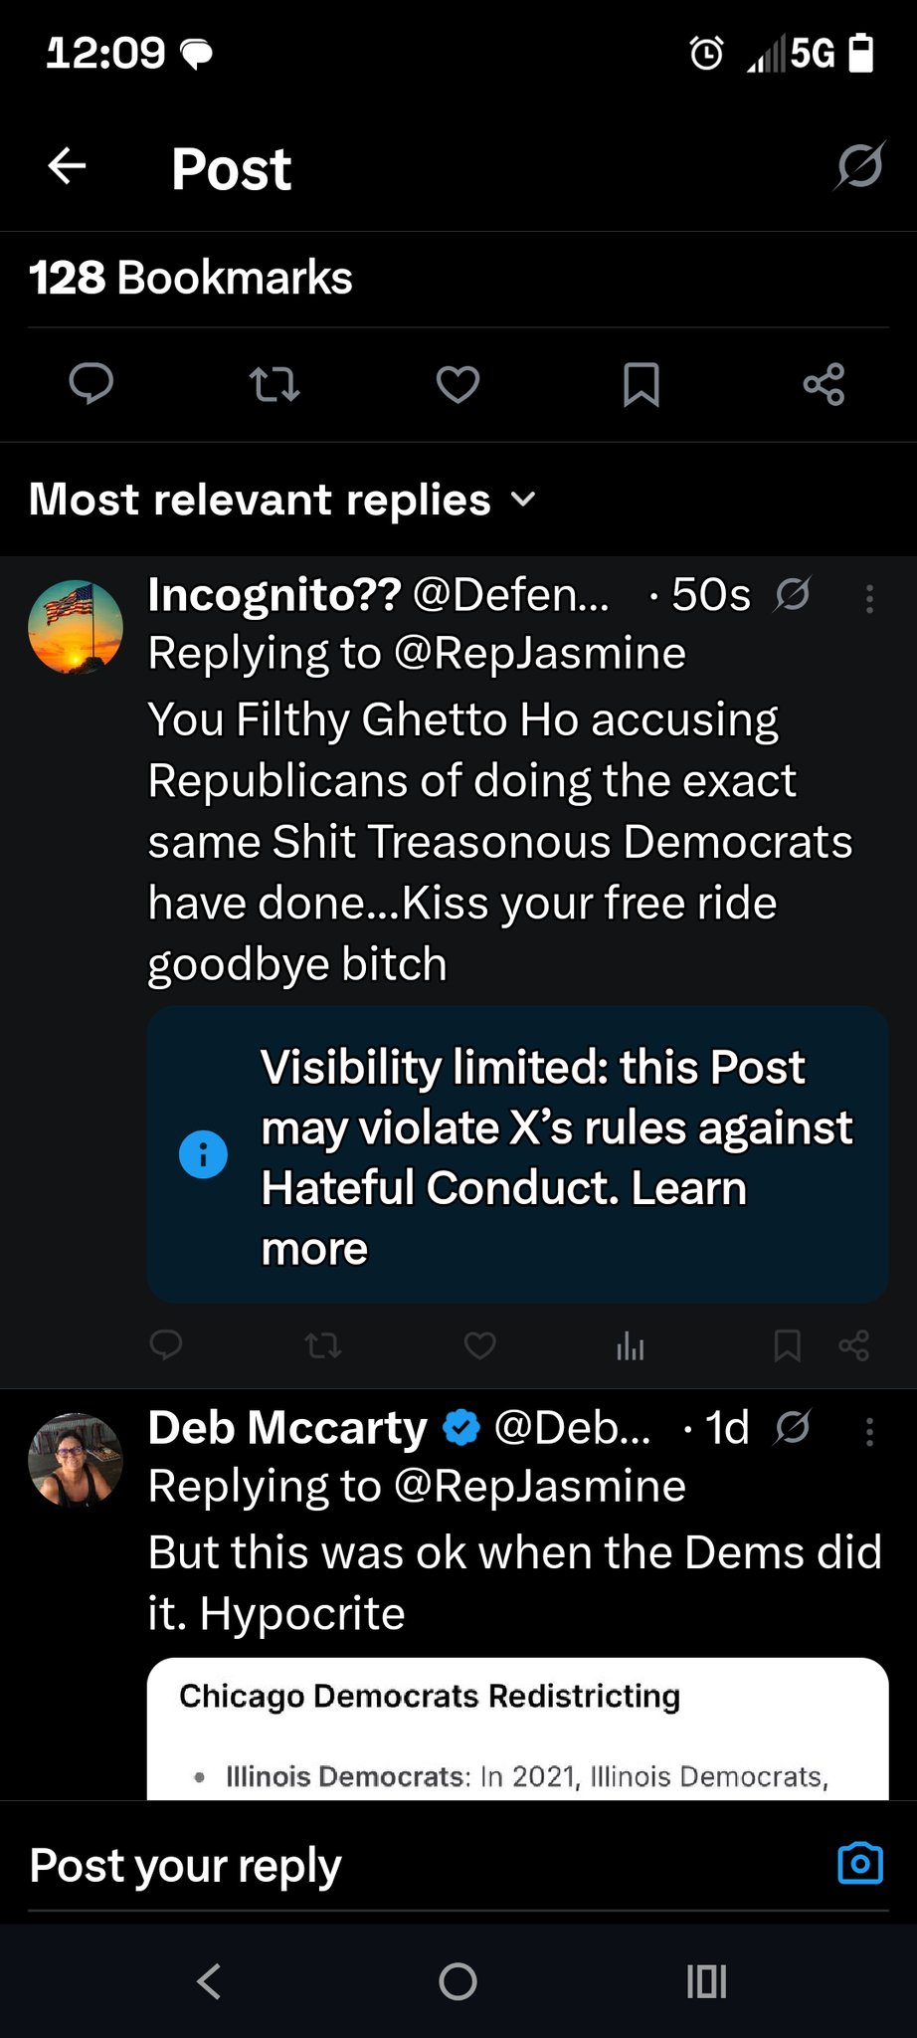Image resolution: width=917 pixels, height=2038 pixels.
Task: Tap the Grok icon in the header
Action: [x=859, y=166]
